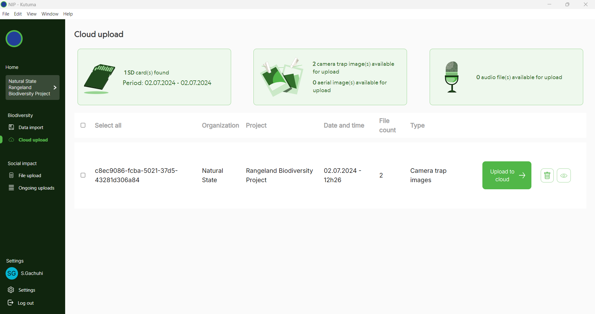Click the Settings gear icon
Image resolution: width=595 pixels, height=314 pixels.
click(x=11, y=290)
